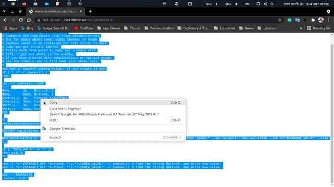
Task: Select Search Google for selected text
Action: (113, 114)
